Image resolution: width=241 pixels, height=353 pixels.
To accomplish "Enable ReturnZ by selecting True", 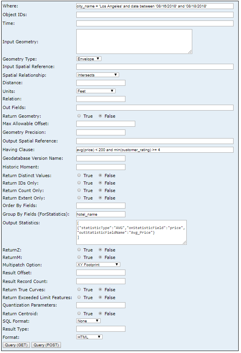I will pos(79,250).
